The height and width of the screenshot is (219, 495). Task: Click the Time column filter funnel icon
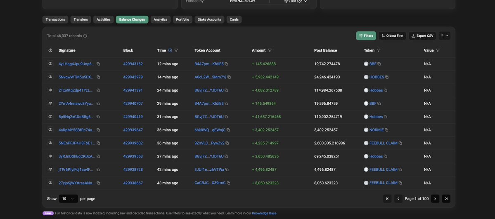coord(176,50)
